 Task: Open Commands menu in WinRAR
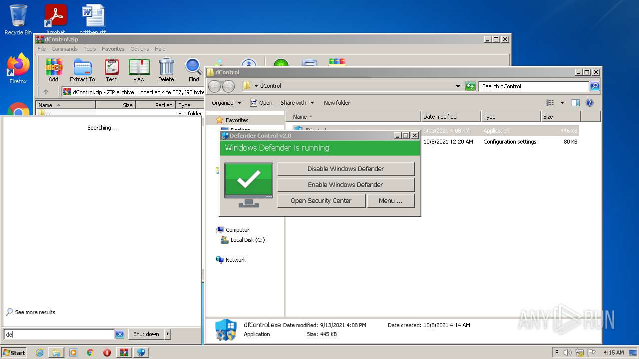(x=64, y=49)
